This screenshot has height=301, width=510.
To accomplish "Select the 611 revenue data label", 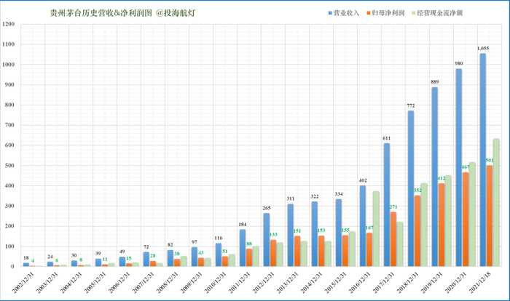I will click(x=386, y=138).
